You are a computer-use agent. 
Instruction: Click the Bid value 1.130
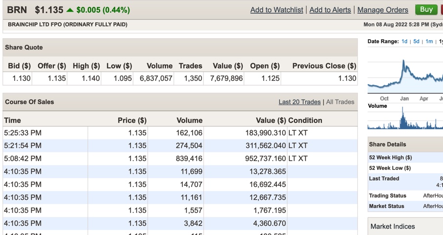coord(21,78)
